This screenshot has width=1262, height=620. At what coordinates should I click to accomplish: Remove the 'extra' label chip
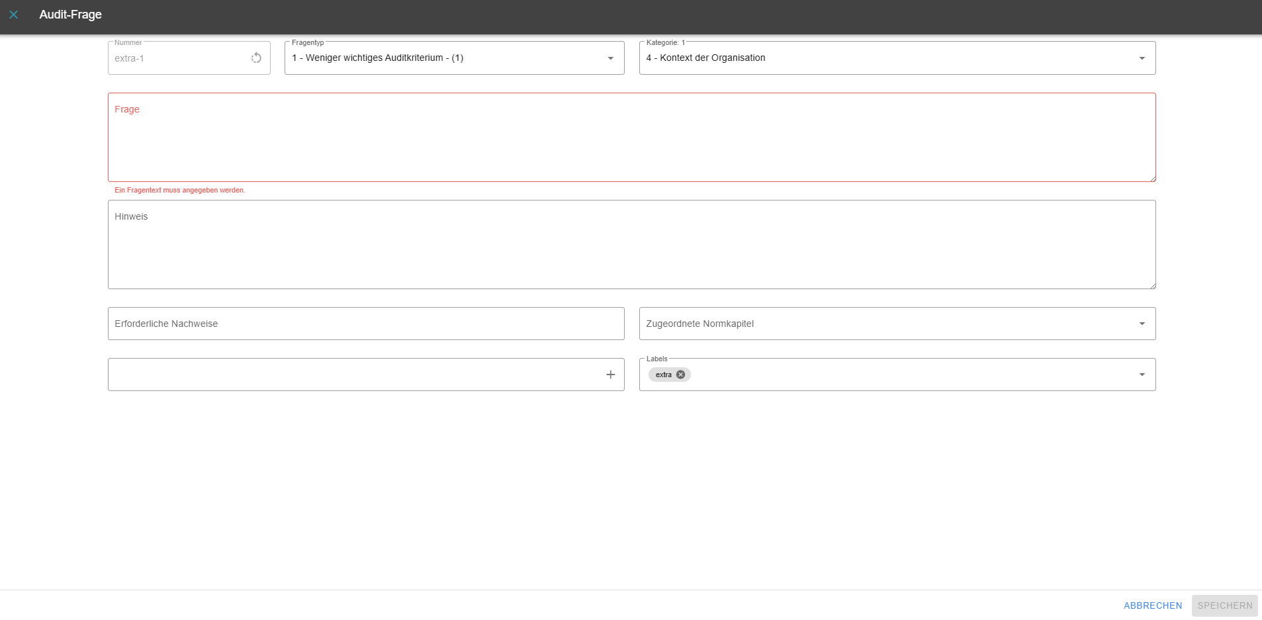pyautogui.click(x=680, y=375)
